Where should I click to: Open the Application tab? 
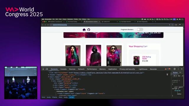coord(113,69)
